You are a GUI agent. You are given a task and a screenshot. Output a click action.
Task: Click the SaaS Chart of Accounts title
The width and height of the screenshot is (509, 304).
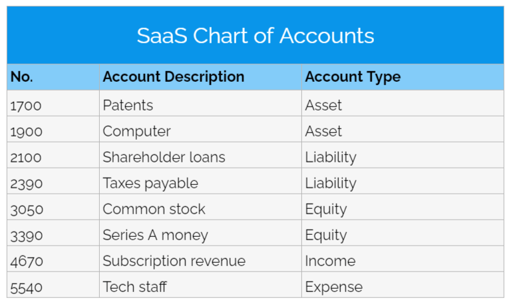(x=255, y=35)
